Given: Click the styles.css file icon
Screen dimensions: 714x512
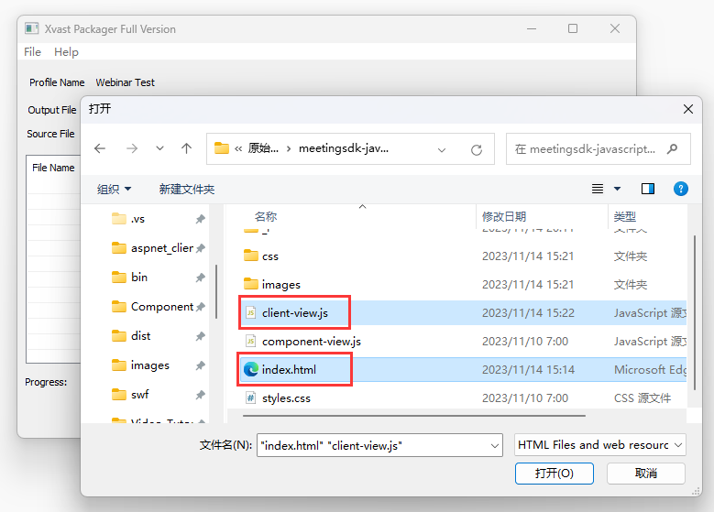Looking at the screenshot, I should pyautogui.click(x=251, y=398).
